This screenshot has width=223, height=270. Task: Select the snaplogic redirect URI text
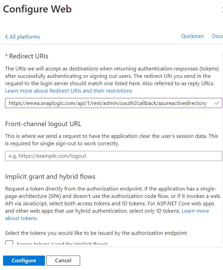107,103
